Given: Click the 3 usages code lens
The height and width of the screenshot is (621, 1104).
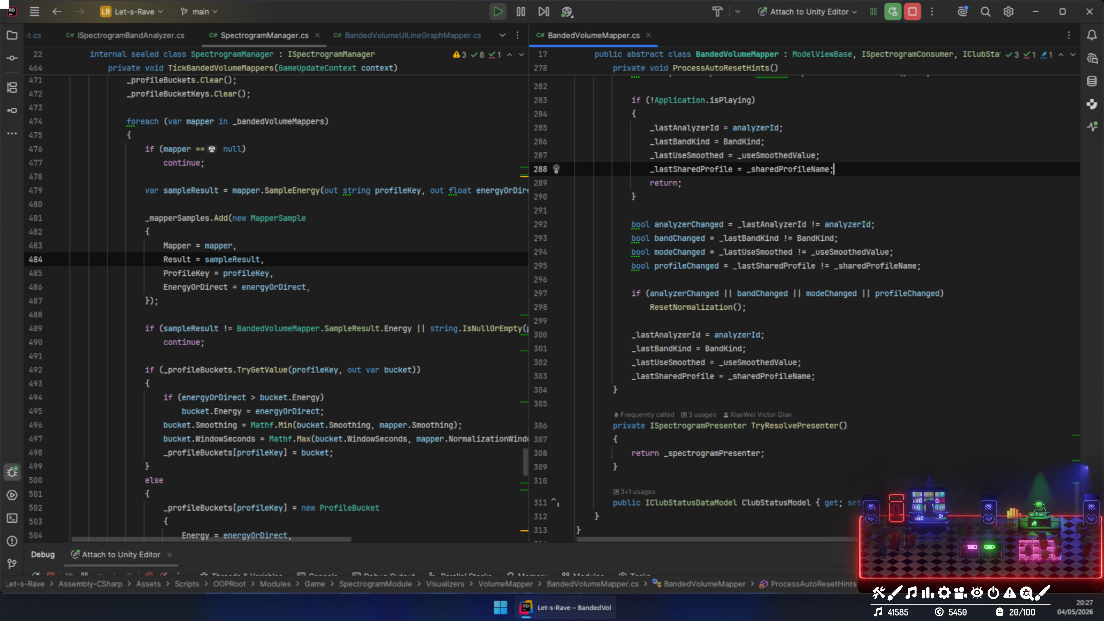Looking at the screenshot, I should (699, 414).
